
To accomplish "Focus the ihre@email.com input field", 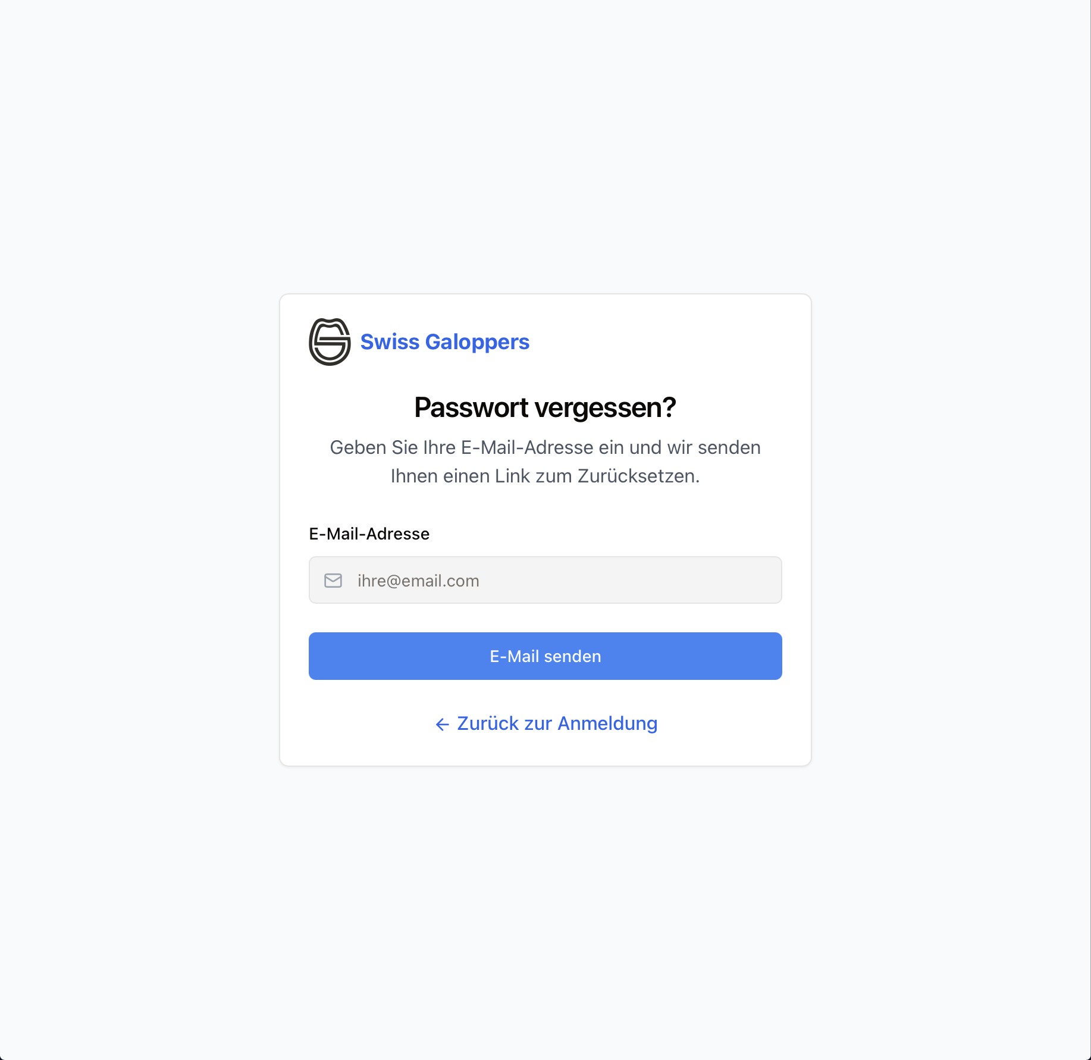I will pyautogui.click(x=545, y=580).
